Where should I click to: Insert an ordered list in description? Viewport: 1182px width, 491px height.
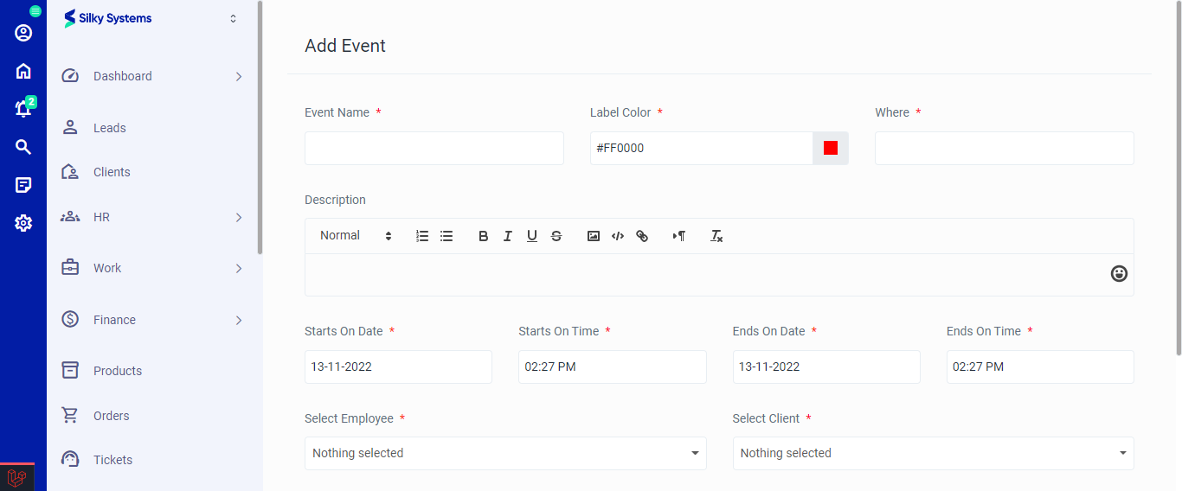[x=422, y=236]
